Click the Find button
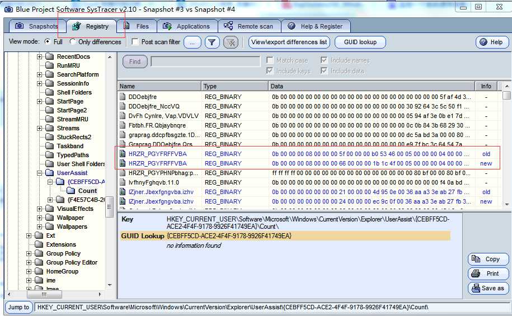 point(135,62)
